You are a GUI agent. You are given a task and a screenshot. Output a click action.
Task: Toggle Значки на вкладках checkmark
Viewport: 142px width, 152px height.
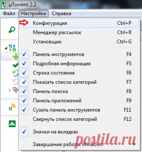(24, 132)
